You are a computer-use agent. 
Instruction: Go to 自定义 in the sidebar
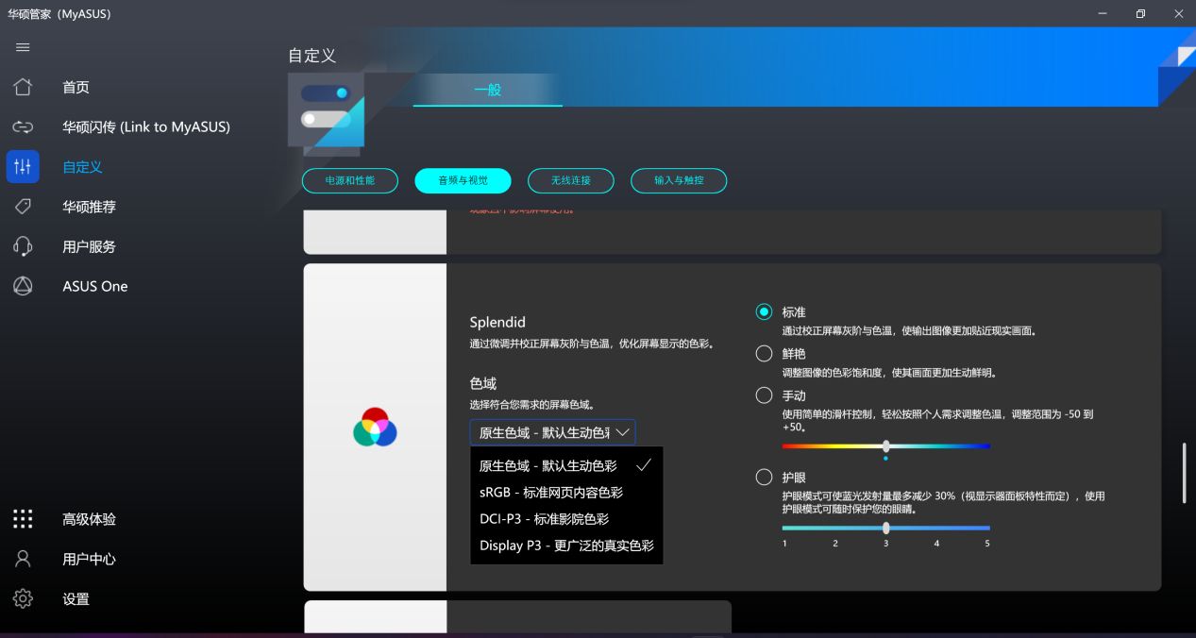pos(82,167)
